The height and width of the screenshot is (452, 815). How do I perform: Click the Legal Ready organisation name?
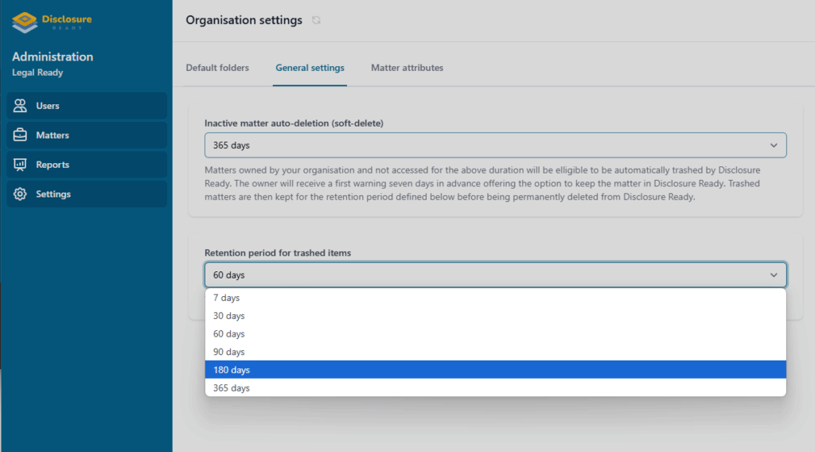tap(37, 73)
